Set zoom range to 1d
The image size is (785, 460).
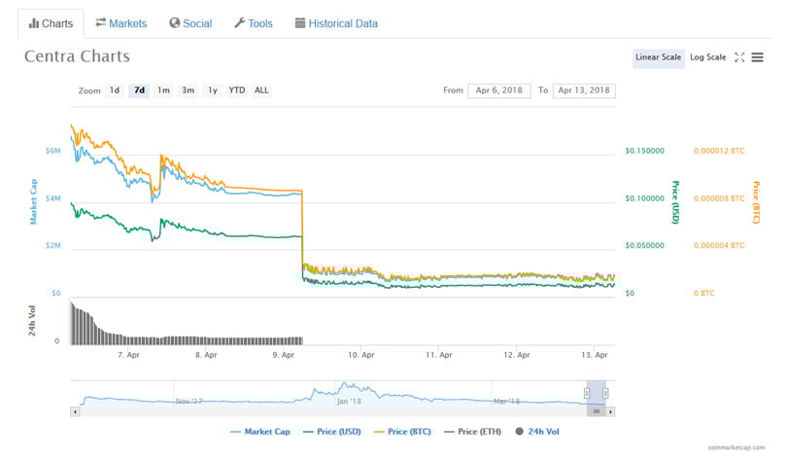tap(115, 90)
